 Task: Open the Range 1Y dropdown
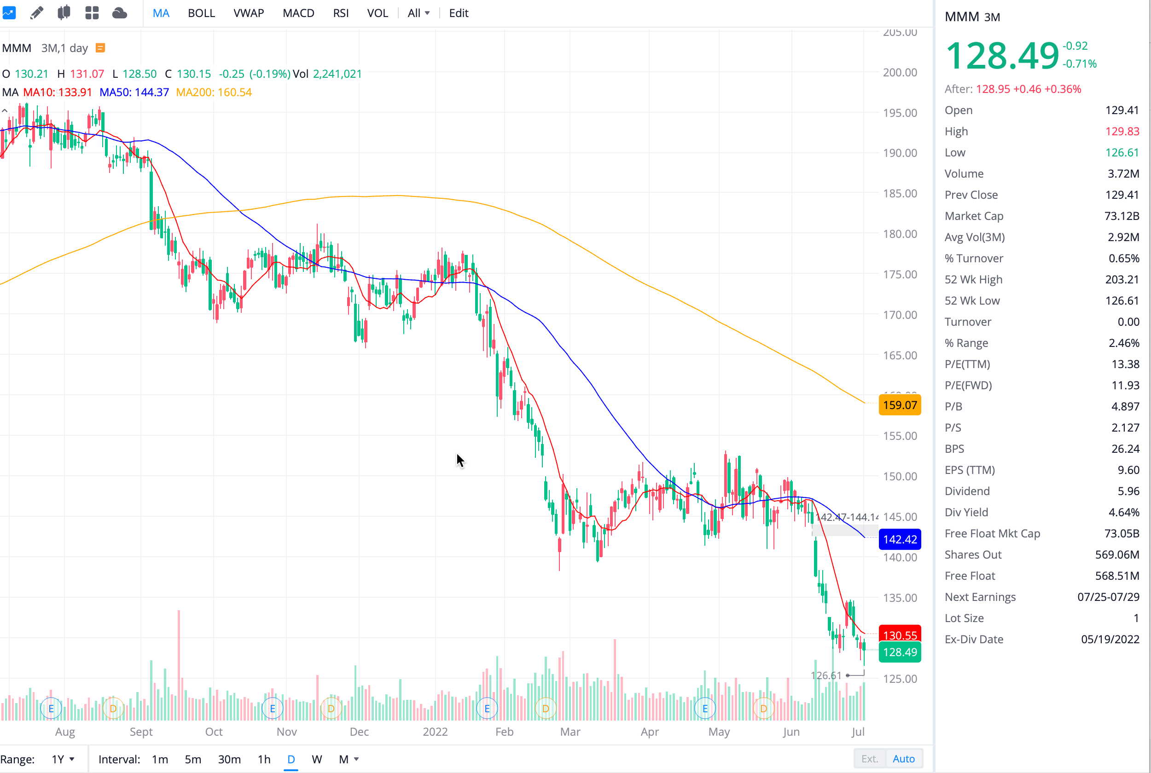tap(63, 759)
